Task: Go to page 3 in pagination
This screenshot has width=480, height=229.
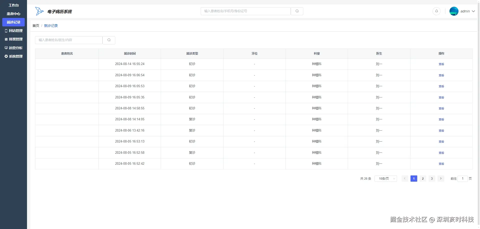Action: click(432, 179)
